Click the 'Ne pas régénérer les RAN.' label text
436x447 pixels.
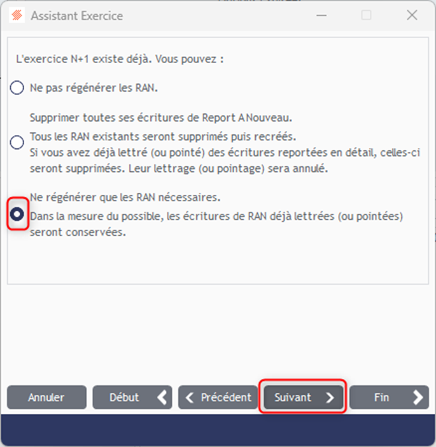pyautogui.click(x=94, y=88)
